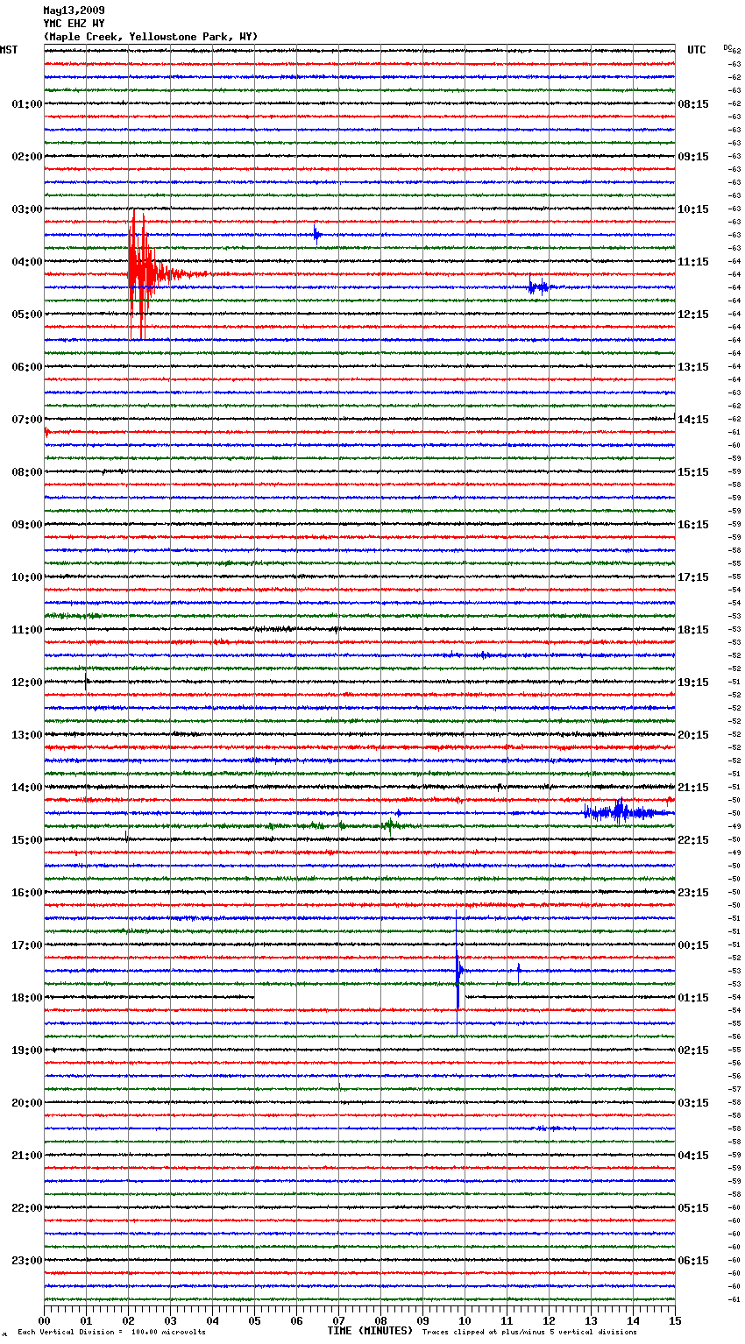
Task: Click minute tick 13 on the time axis
Action: [x=591, y=1320]
